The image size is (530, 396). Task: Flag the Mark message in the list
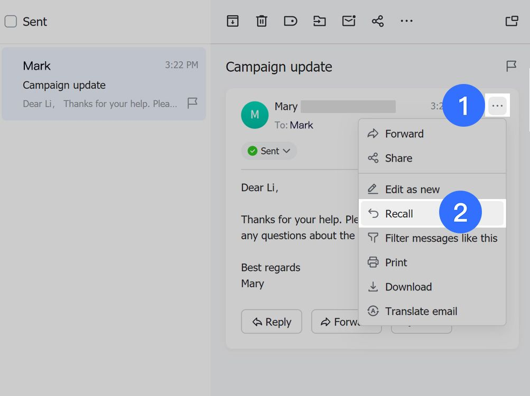(192, 103)
